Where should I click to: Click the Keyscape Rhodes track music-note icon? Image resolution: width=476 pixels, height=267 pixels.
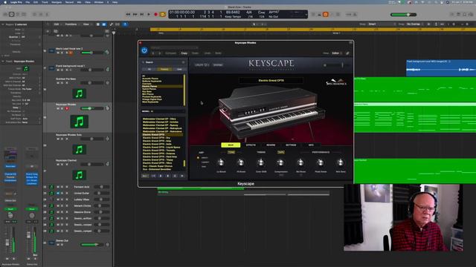(x=80, y=122)
